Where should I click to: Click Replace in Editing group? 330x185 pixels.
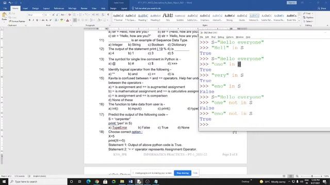point(308,17)
